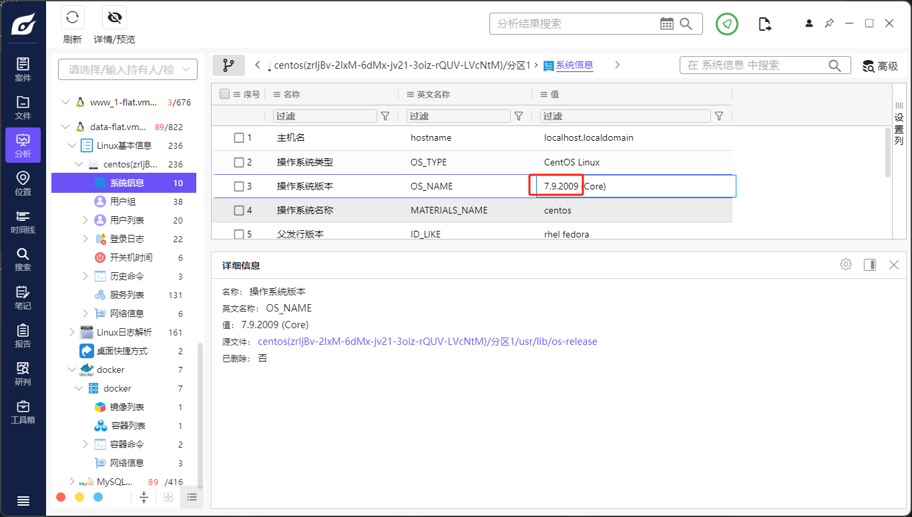Tick the checkbox for row 4
The image size is (912, 517).
[x=239, y=211]
